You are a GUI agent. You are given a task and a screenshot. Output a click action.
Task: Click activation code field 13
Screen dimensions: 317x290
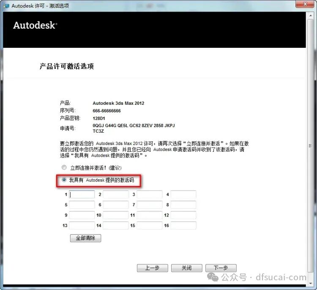click(x=82, y=225)
